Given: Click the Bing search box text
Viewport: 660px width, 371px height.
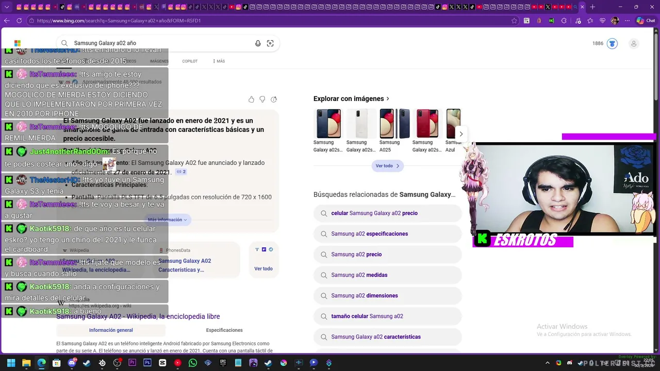Looking at the screenshot, I should point(105,43).
